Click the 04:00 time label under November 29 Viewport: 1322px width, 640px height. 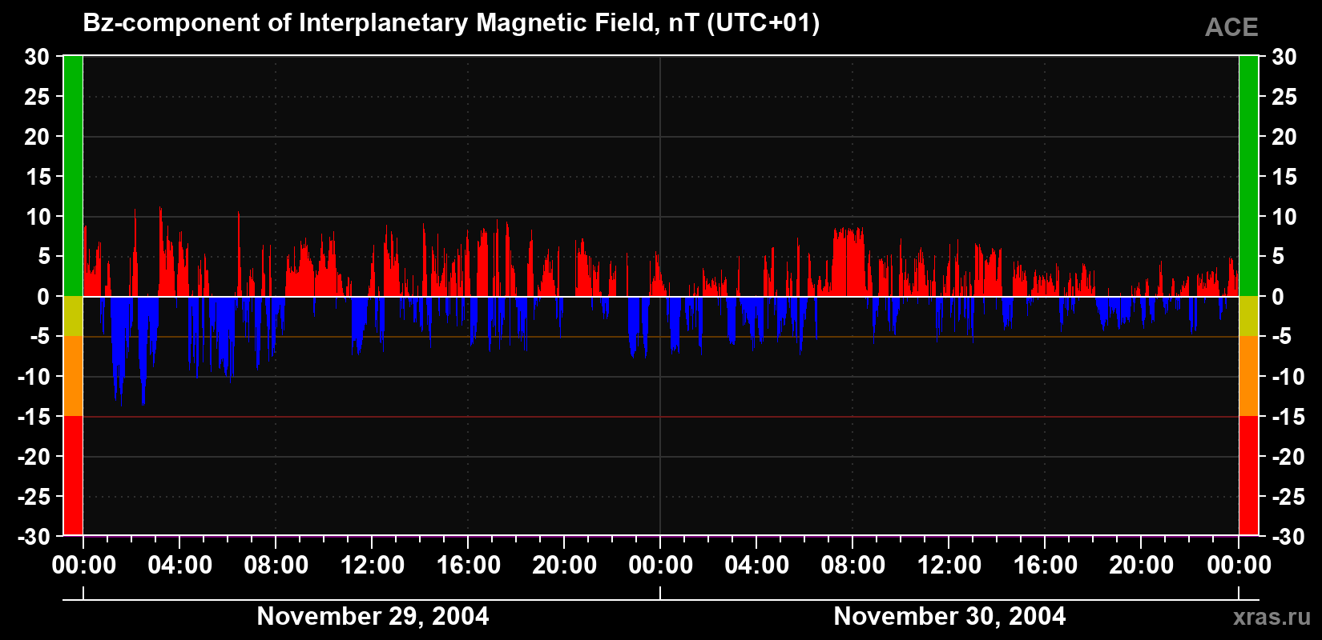[x=180, y=565]
